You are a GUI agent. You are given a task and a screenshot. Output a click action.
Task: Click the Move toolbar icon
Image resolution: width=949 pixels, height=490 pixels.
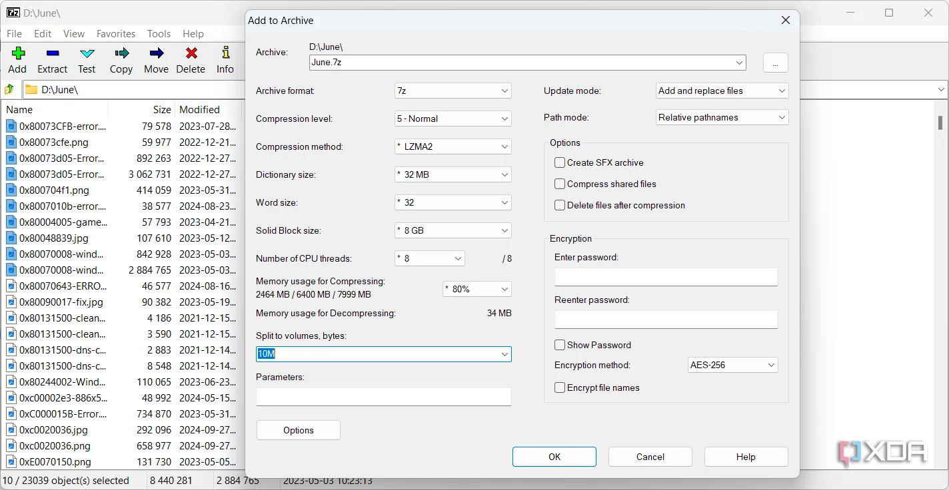tap(156, 54)
